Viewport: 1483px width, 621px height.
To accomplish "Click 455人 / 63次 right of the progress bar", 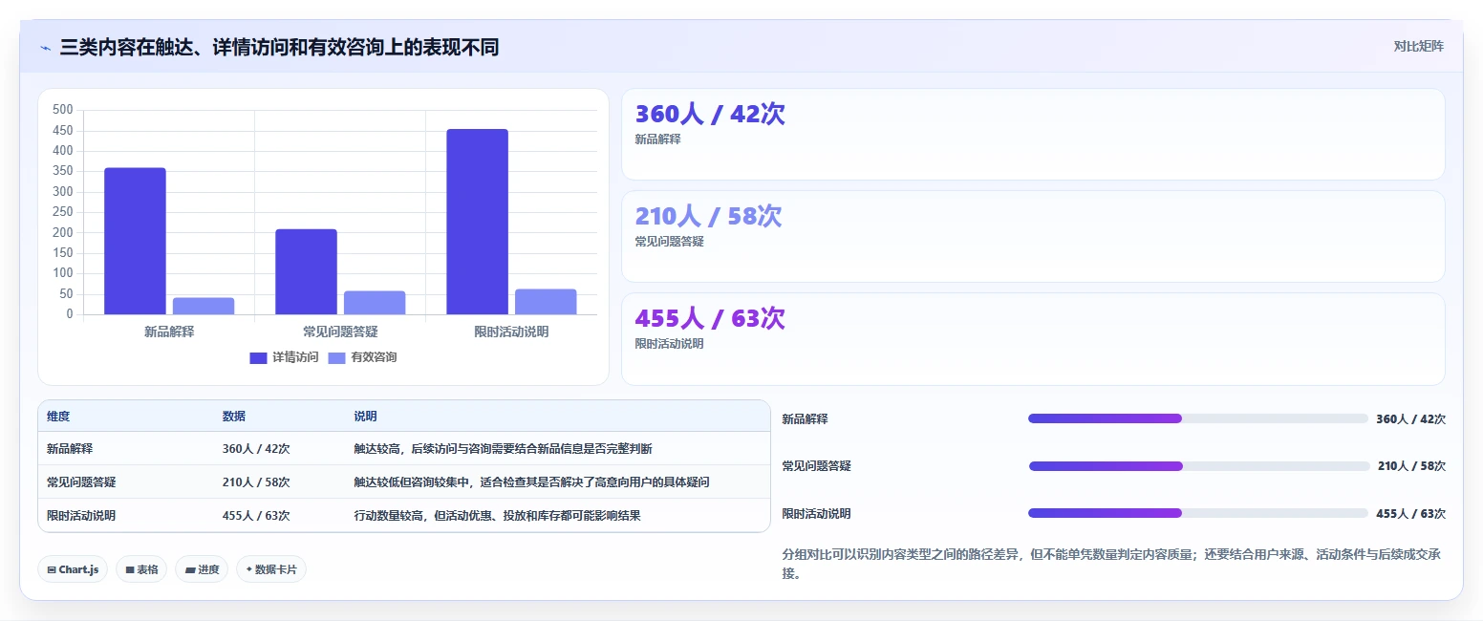I will (x=1410, y=514).
